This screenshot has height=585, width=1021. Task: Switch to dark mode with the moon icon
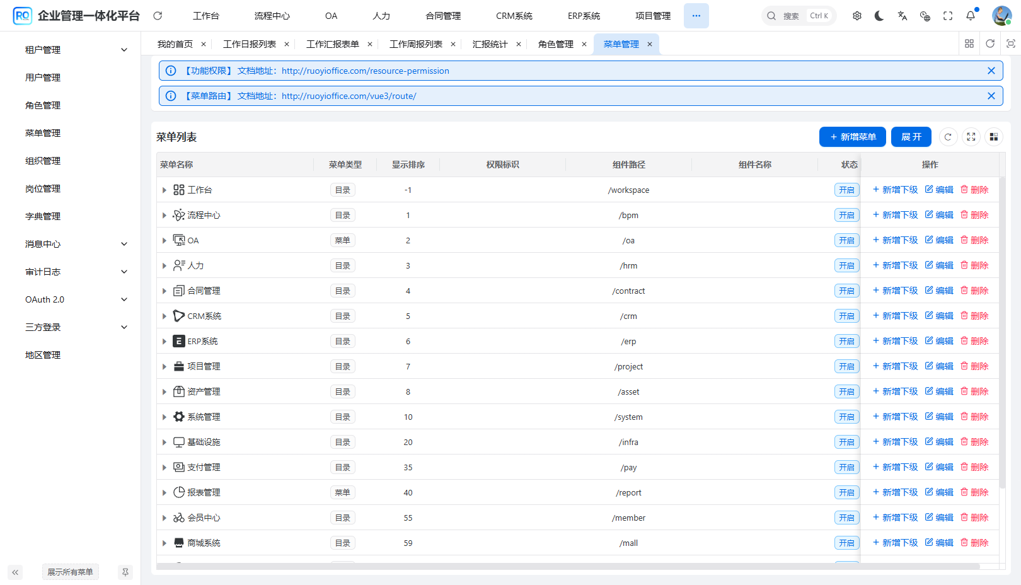coord(879,15)
